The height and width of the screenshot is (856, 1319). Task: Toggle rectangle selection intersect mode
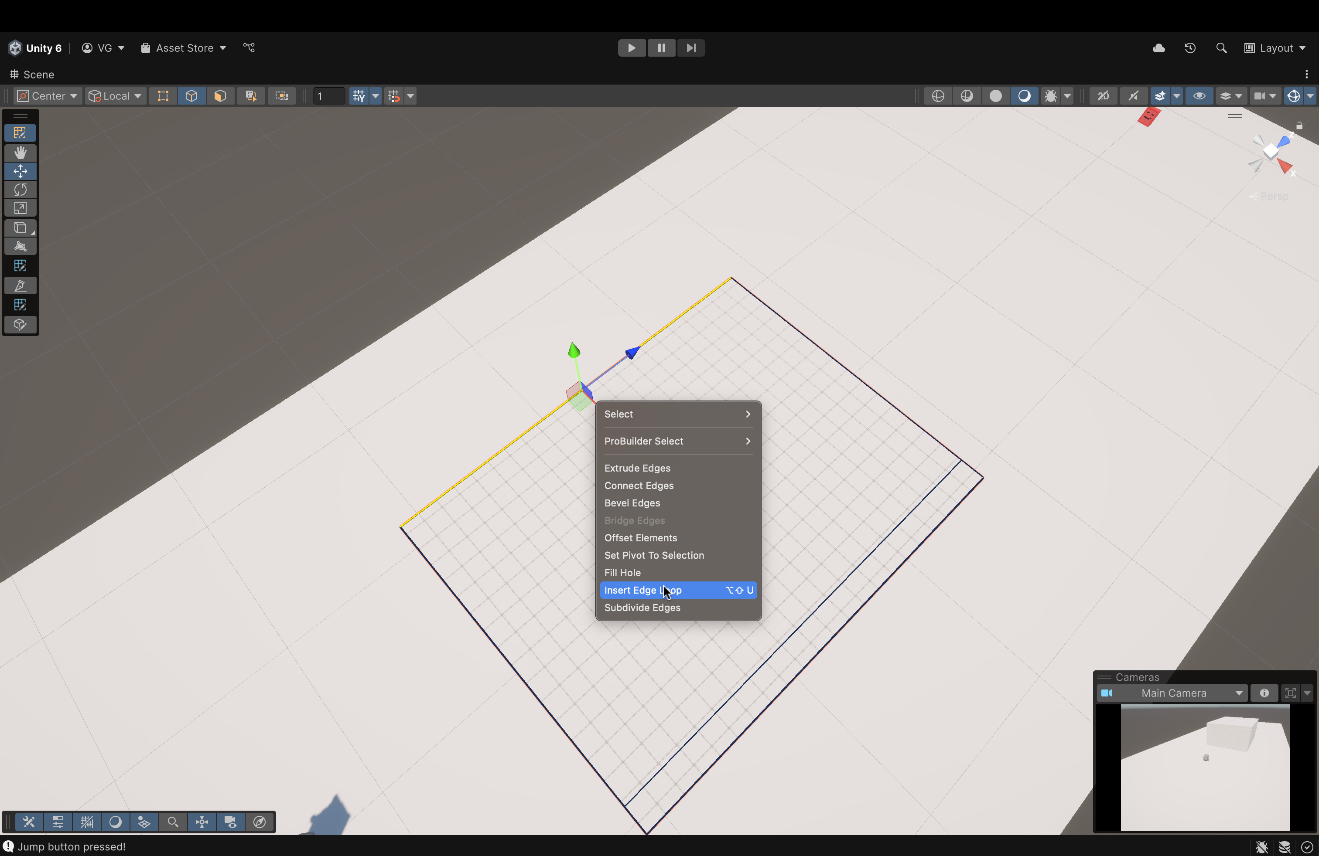pyautogui.click(x=281, y=96)
